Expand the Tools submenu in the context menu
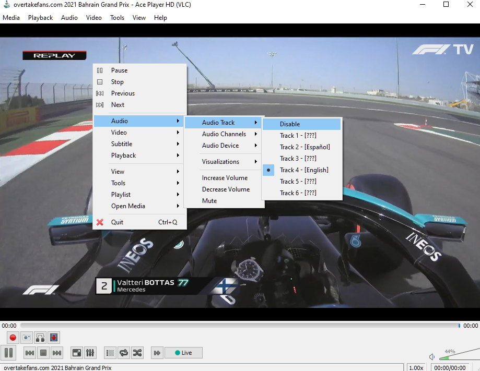Screen dimensions: 480x371 [x=140, y=183]
